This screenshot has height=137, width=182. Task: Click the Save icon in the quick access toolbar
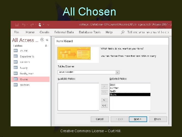click(x=17, y=25)
